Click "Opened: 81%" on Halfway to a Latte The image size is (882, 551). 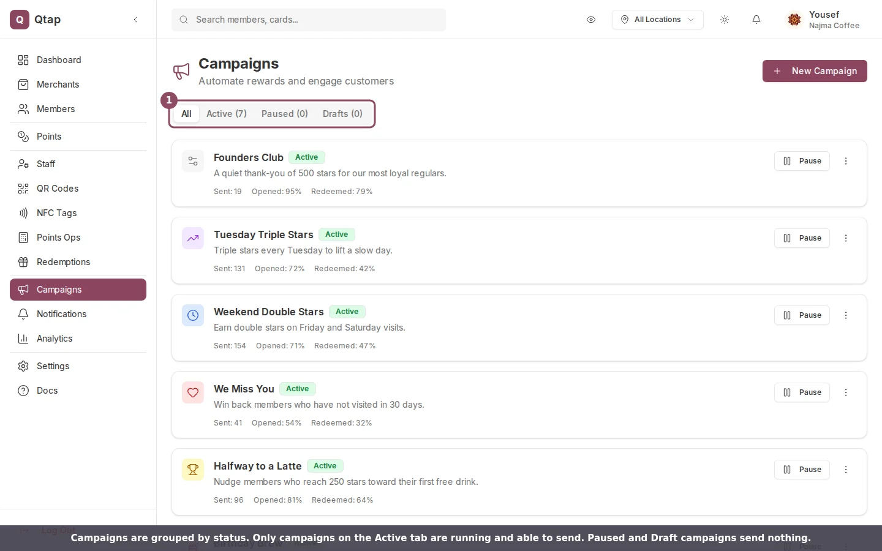[277, 500]
